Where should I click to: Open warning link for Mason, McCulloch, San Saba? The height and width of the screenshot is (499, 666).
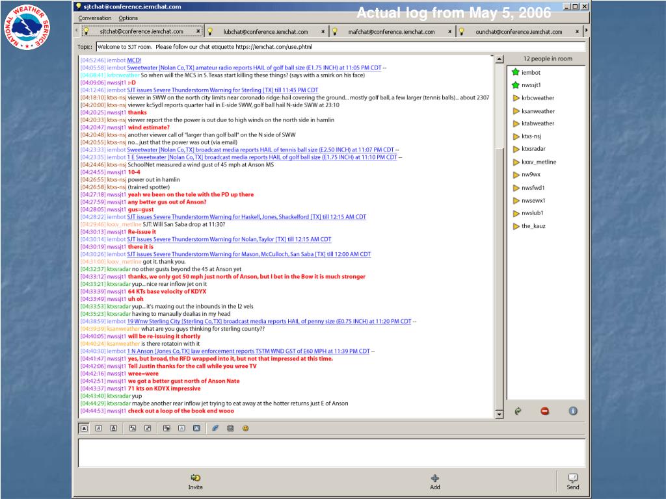coord(249,254)
